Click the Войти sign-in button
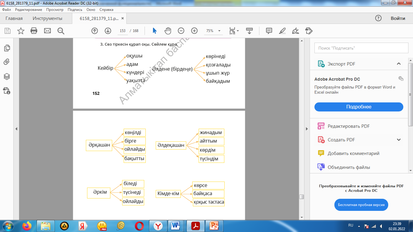This screenshot has width=413, height=232. 398,18
